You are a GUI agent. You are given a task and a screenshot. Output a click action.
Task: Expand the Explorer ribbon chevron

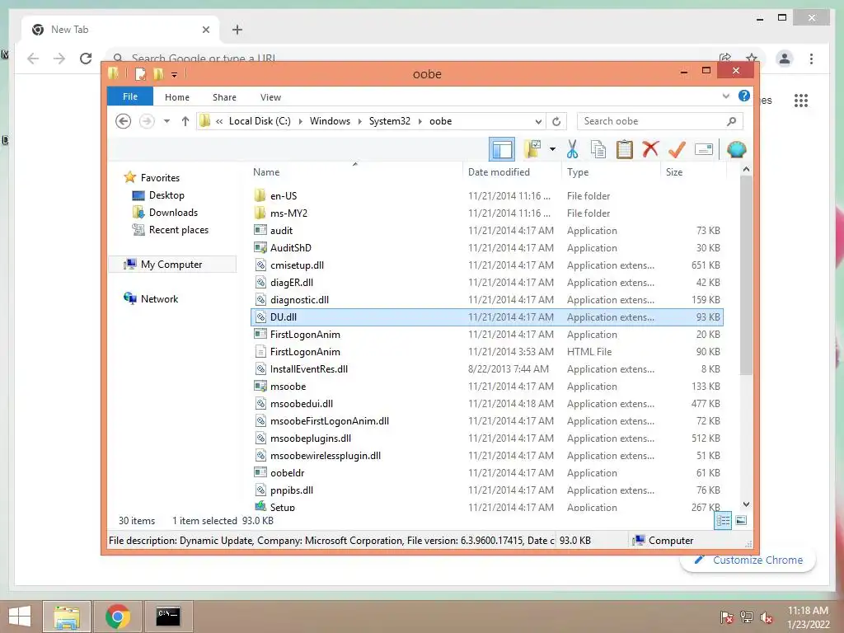[x=725, y=96]
